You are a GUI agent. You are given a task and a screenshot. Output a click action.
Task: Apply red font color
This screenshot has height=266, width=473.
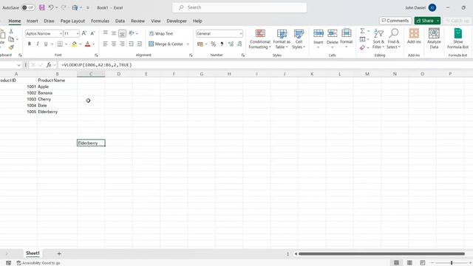point(87,44)
